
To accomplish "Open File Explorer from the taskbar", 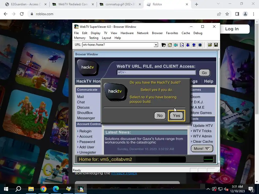I will click(x=31, y=189).
